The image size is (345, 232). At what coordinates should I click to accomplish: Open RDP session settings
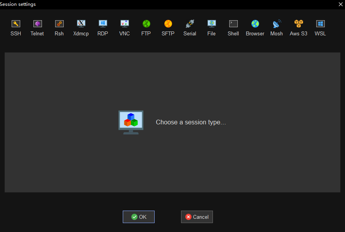[103, 28]
